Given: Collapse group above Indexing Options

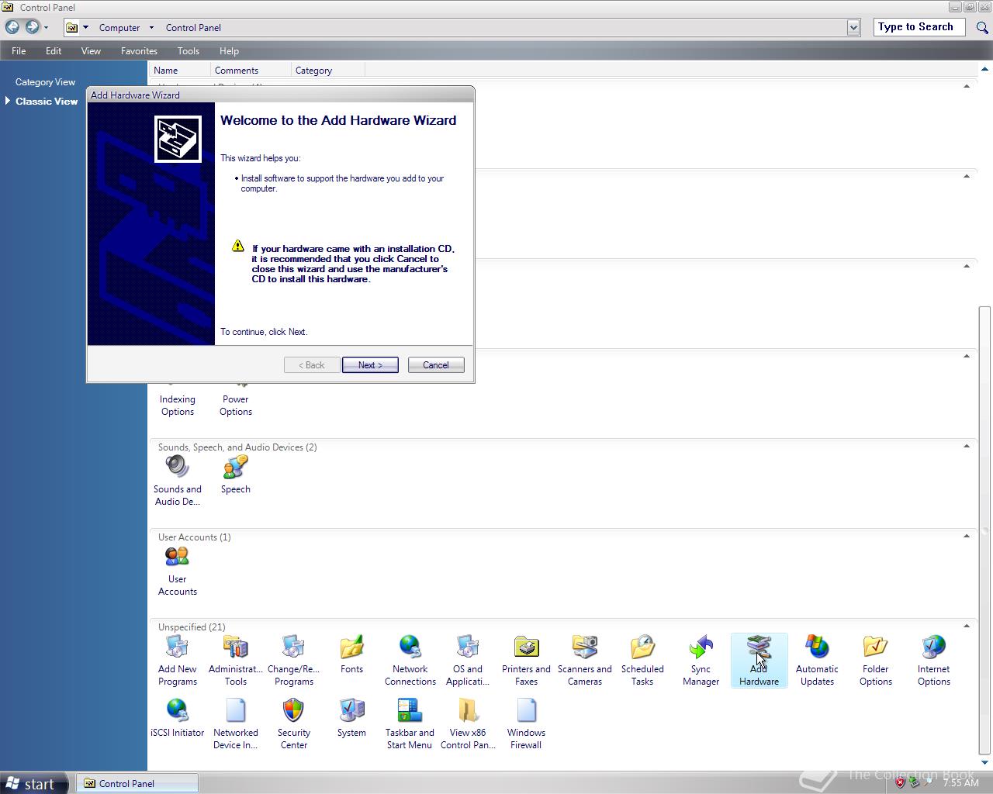Looking at the screenshot, I should [967, 356].
